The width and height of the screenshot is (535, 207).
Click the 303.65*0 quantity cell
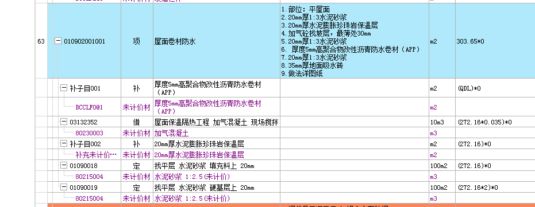pyautogui.click(x=495, y=41)
